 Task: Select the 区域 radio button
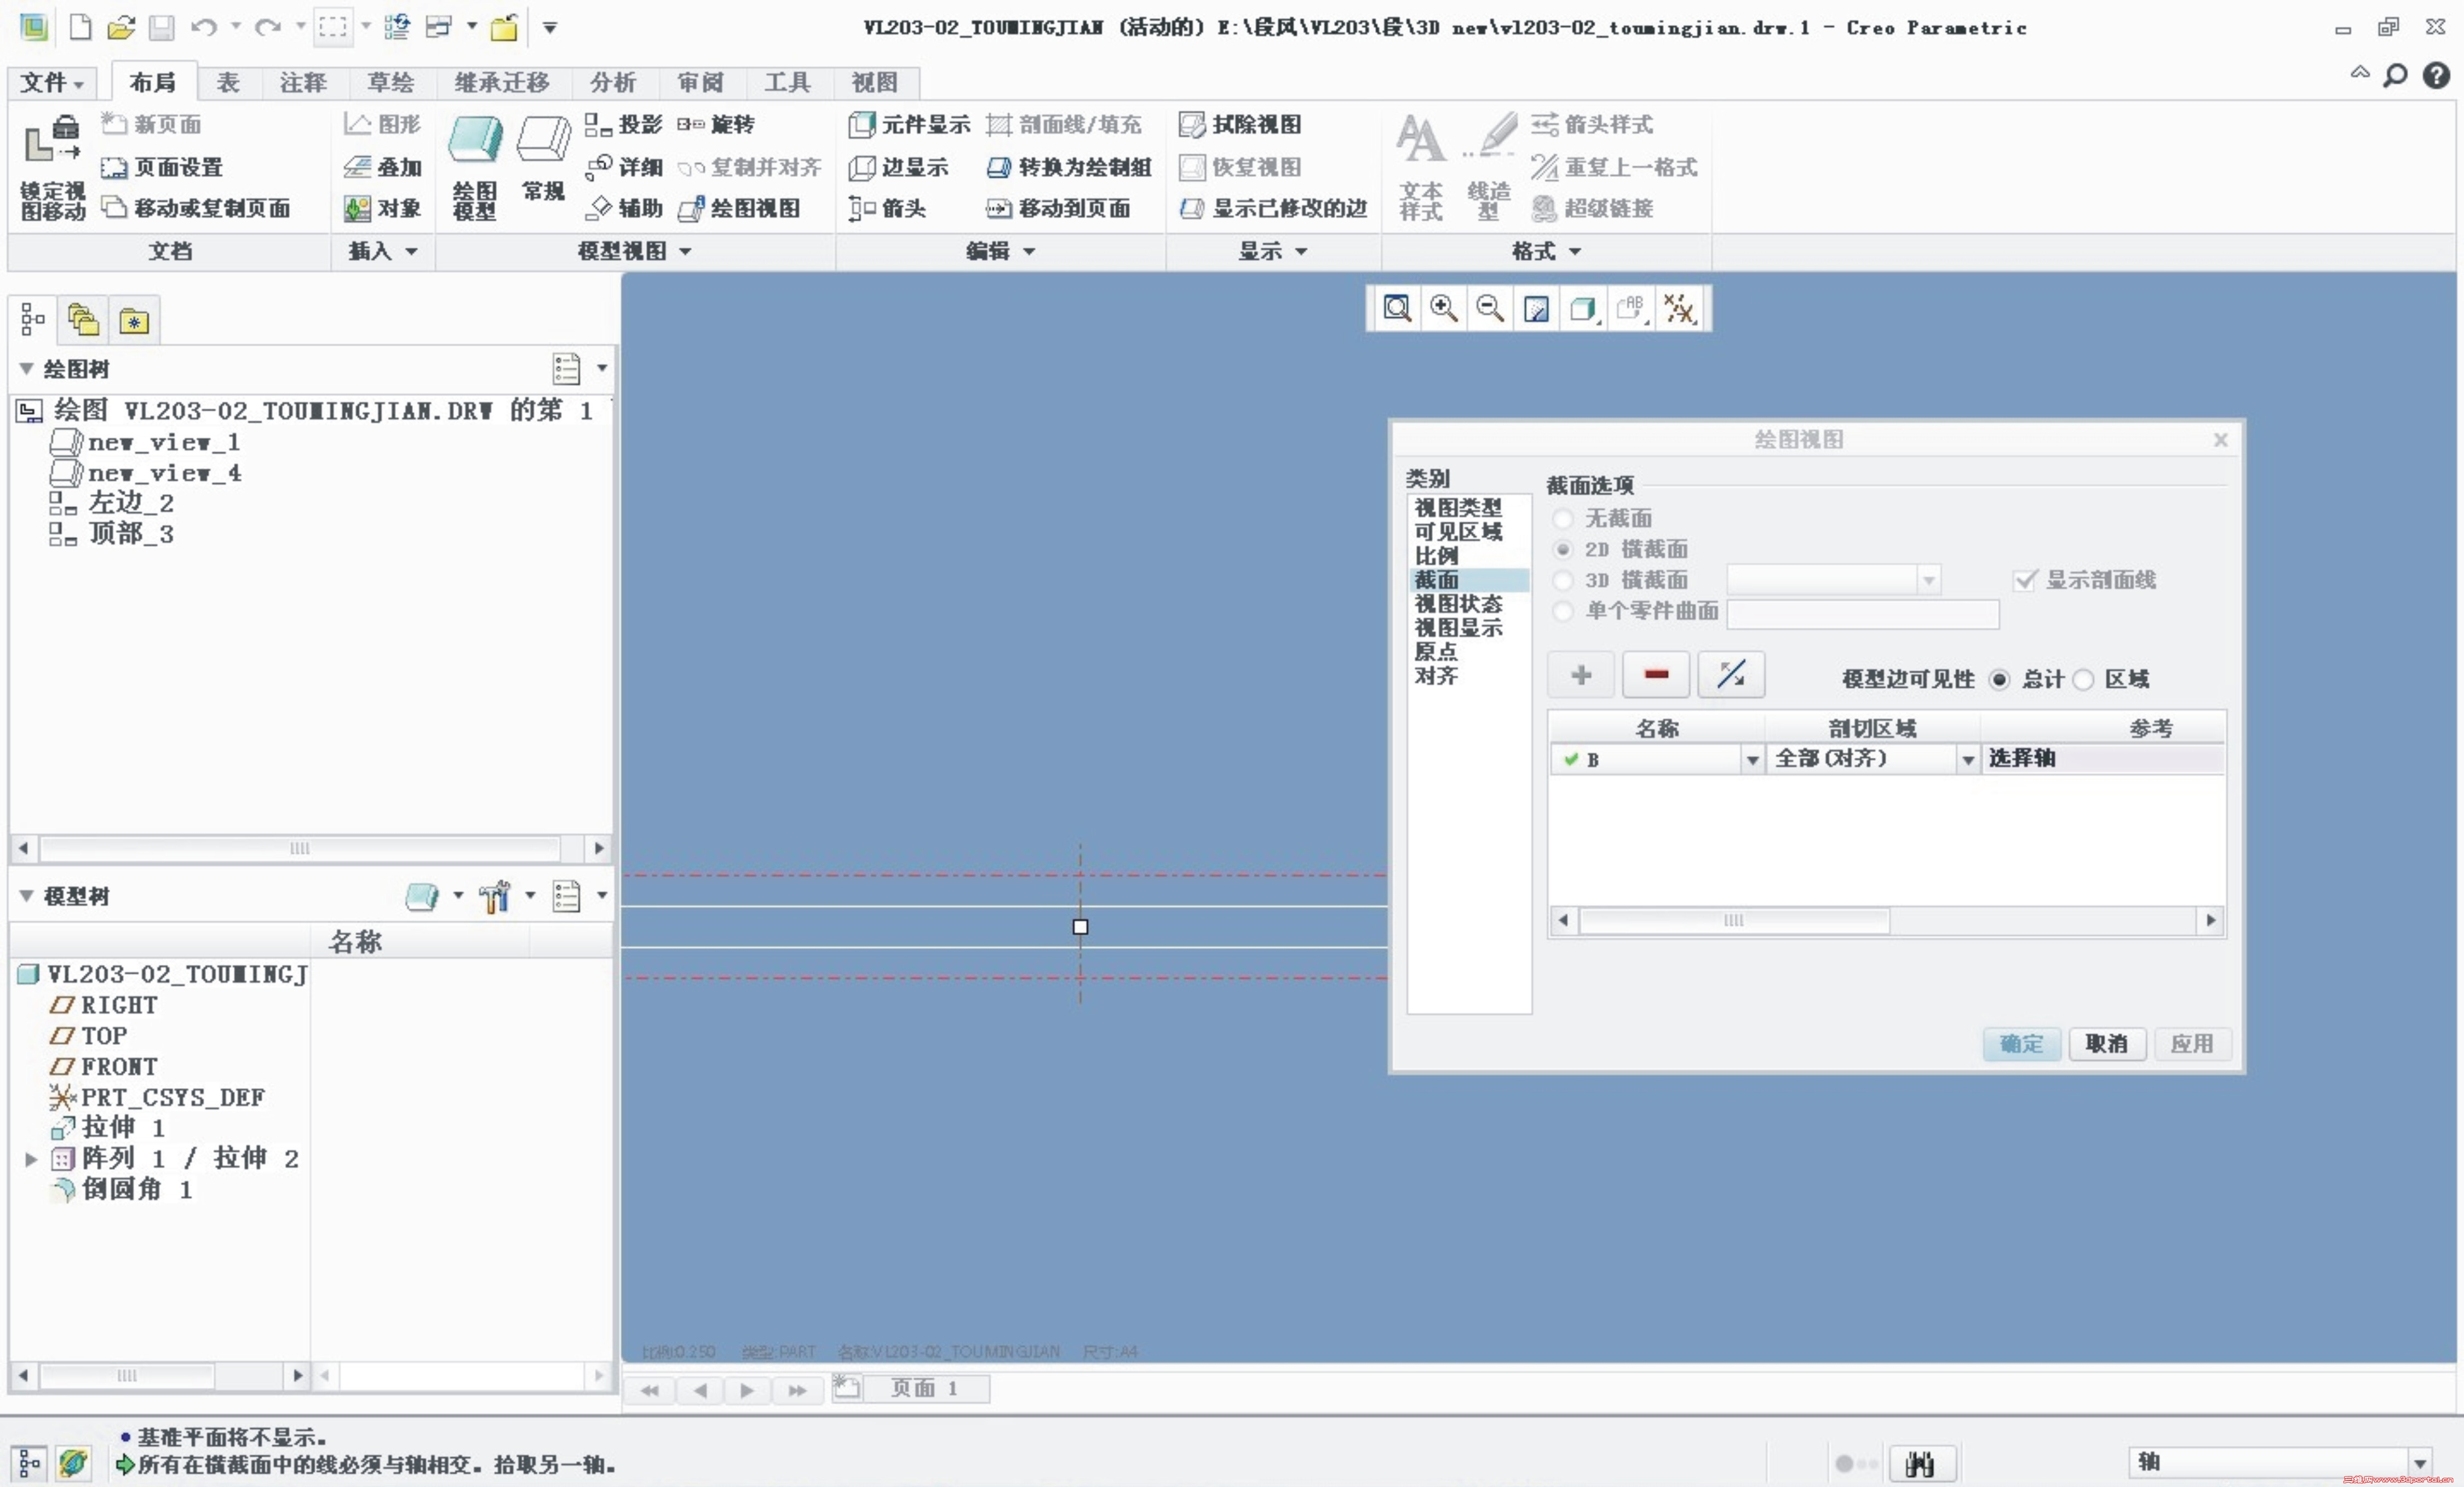(x=2083, y=680)
